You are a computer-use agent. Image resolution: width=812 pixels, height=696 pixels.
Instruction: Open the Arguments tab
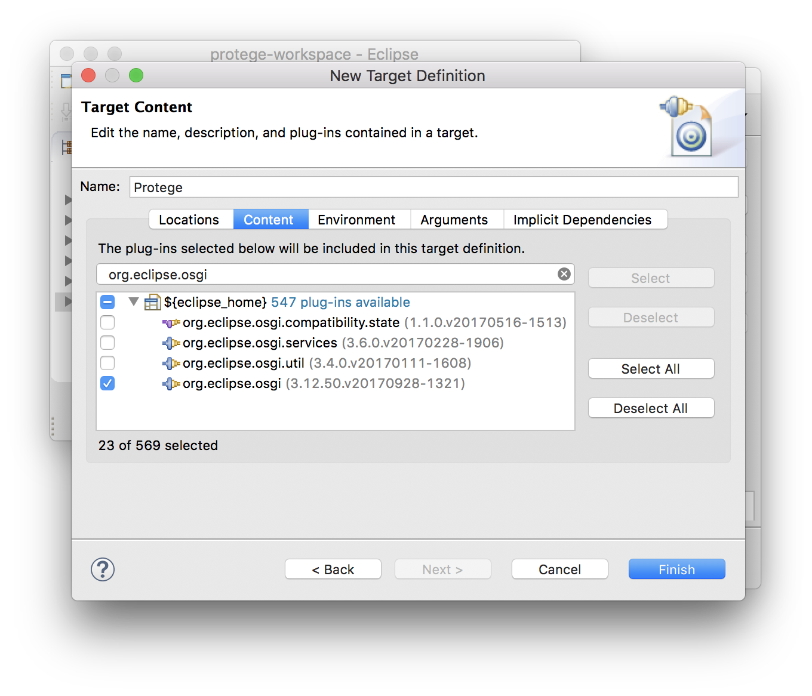[457, 220]
